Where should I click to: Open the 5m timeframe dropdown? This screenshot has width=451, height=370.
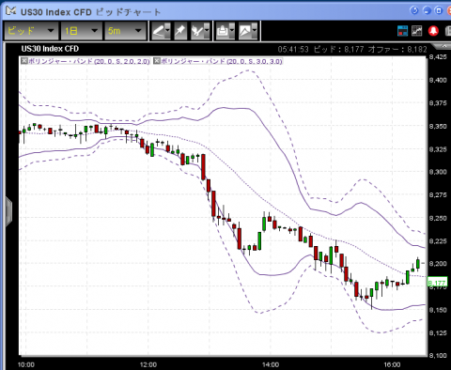click(125, 31)
